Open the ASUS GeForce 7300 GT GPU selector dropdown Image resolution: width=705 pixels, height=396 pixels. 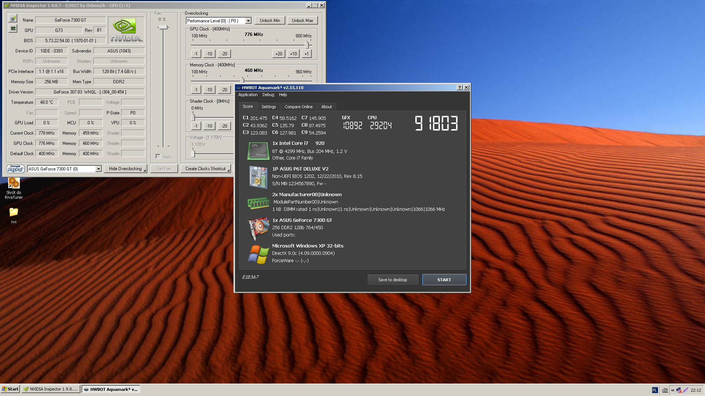[98, 169]
